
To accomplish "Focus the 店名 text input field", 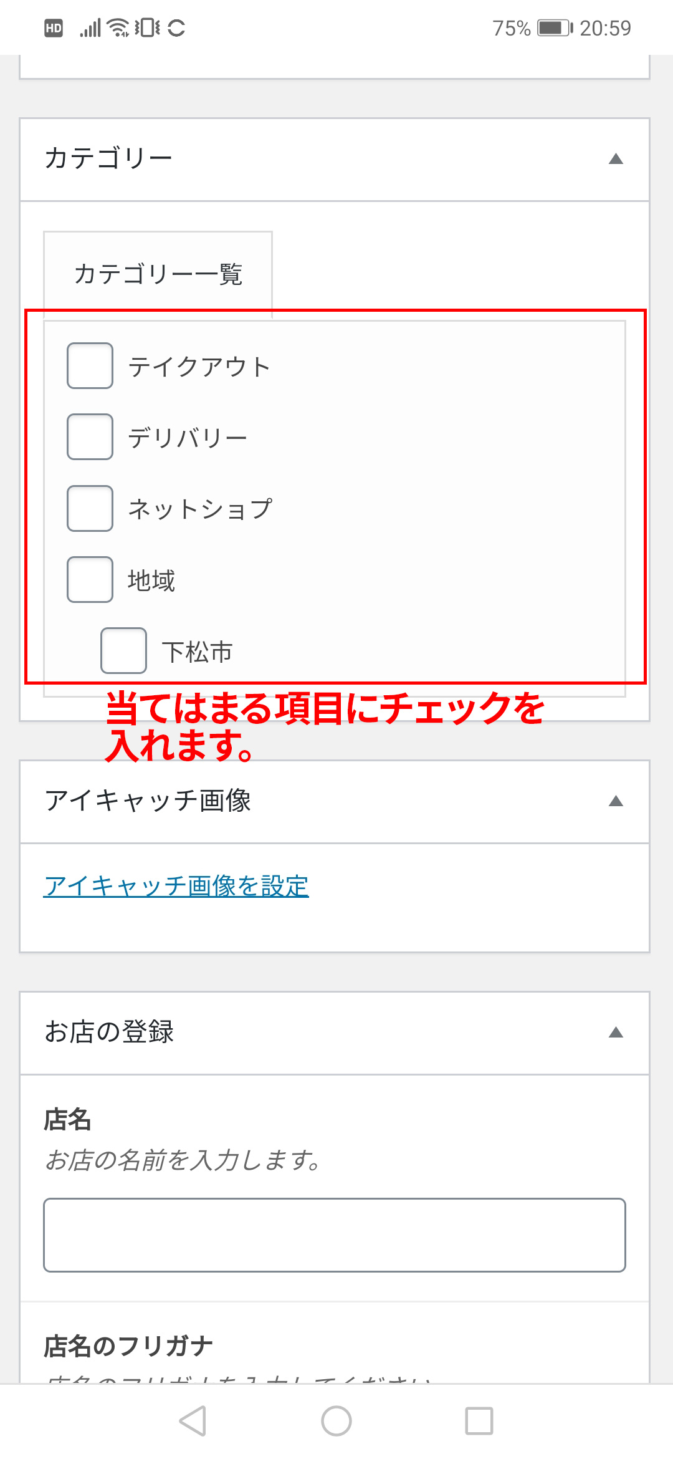I will tap(335, 1235).
